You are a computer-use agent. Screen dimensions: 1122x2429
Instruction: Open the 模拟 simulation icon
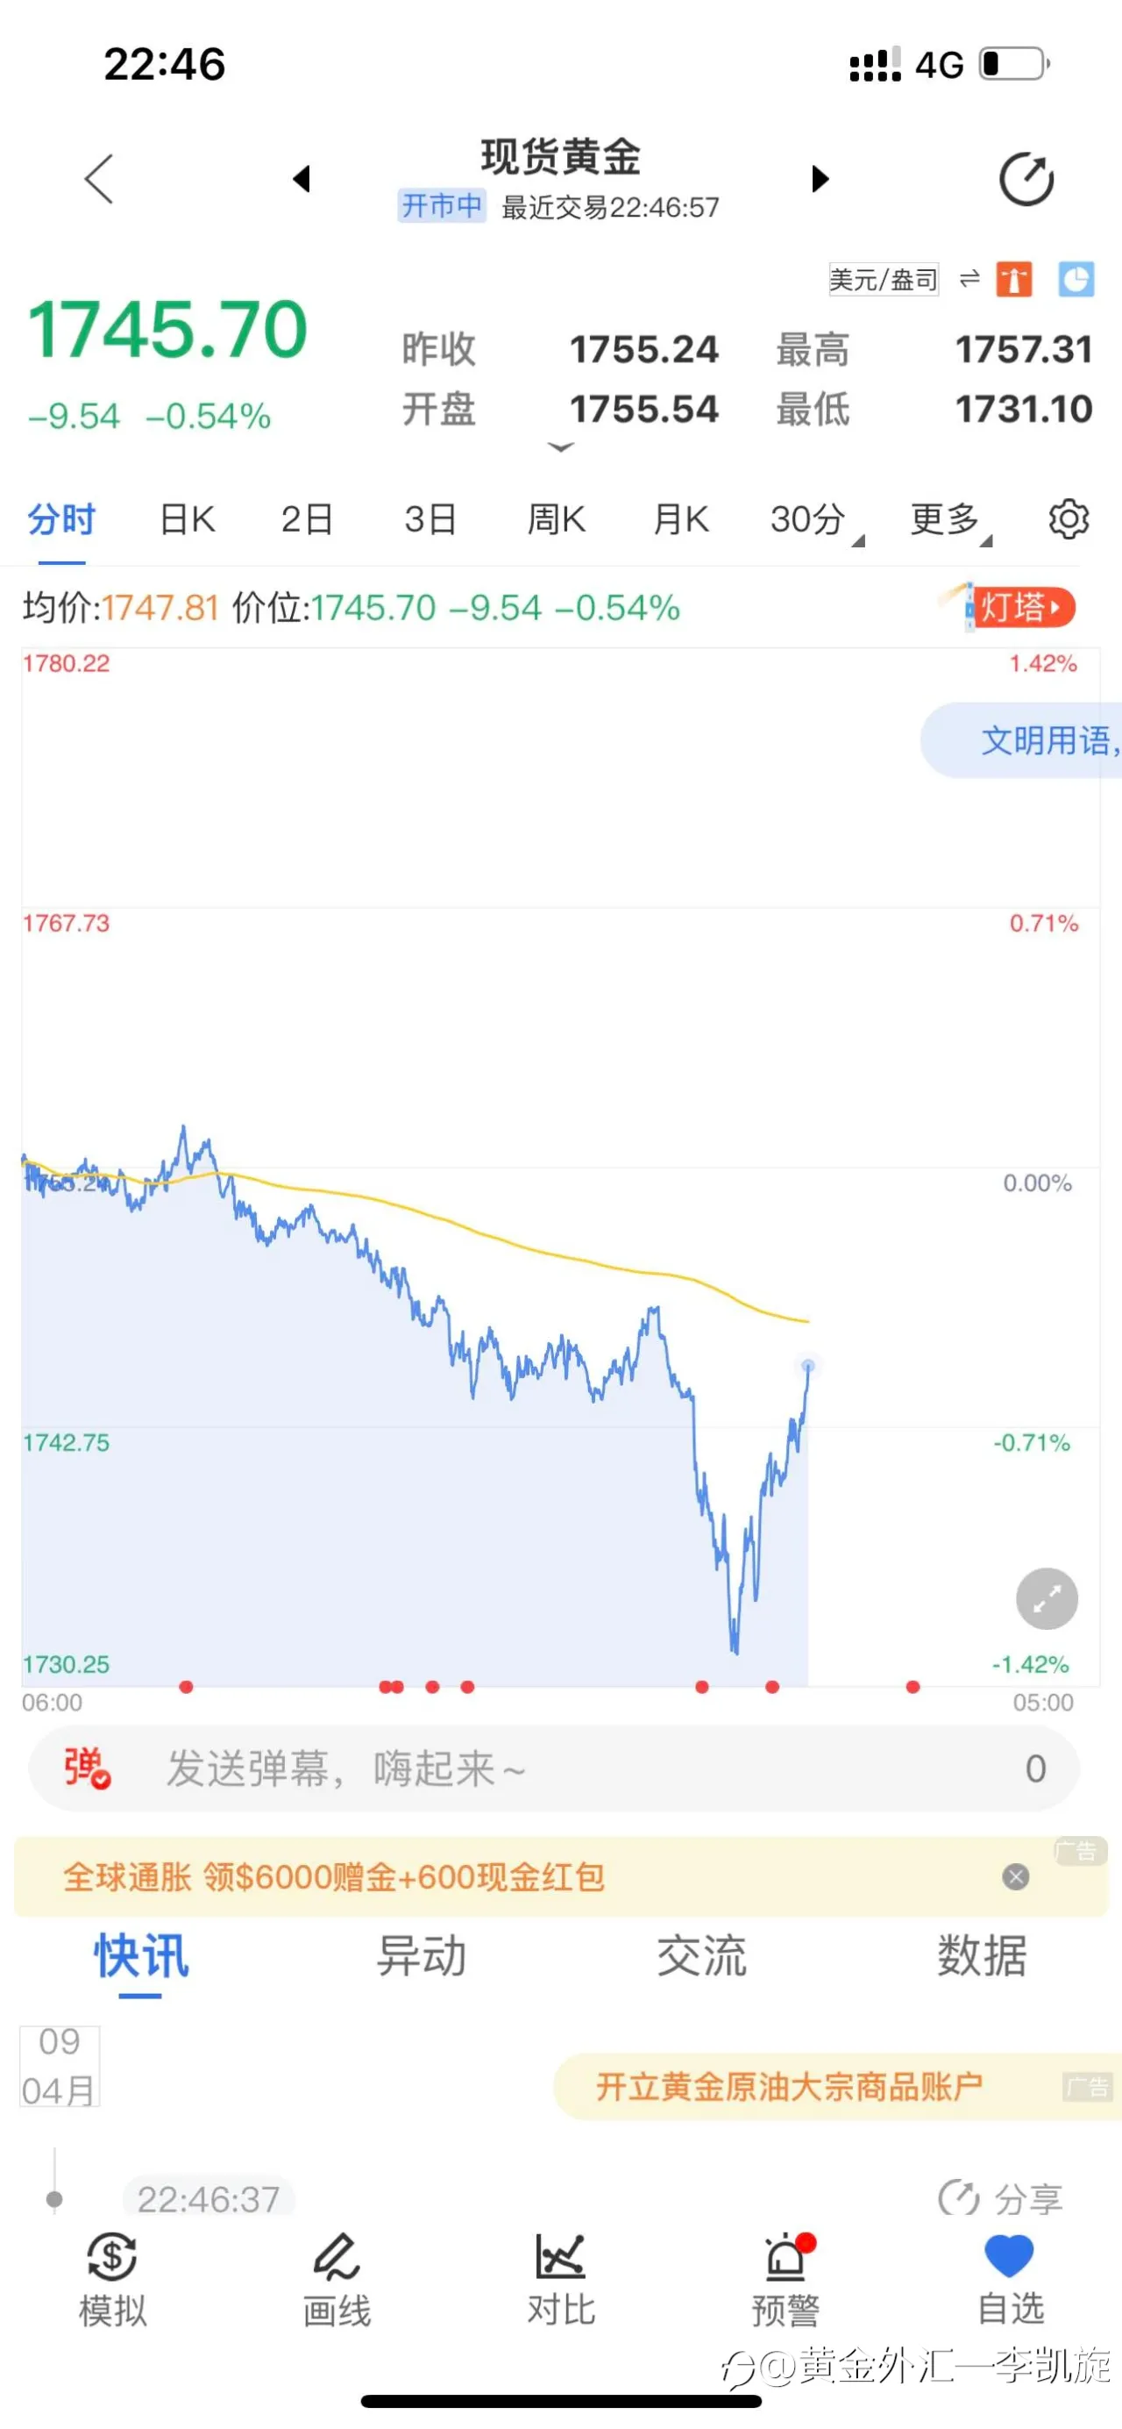pyautogui.click(x=112, y=2280)
